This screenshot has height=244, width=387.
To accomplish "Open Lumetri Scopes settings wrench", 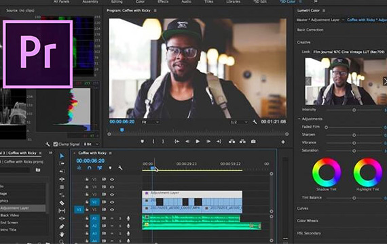I will [48, 144].
